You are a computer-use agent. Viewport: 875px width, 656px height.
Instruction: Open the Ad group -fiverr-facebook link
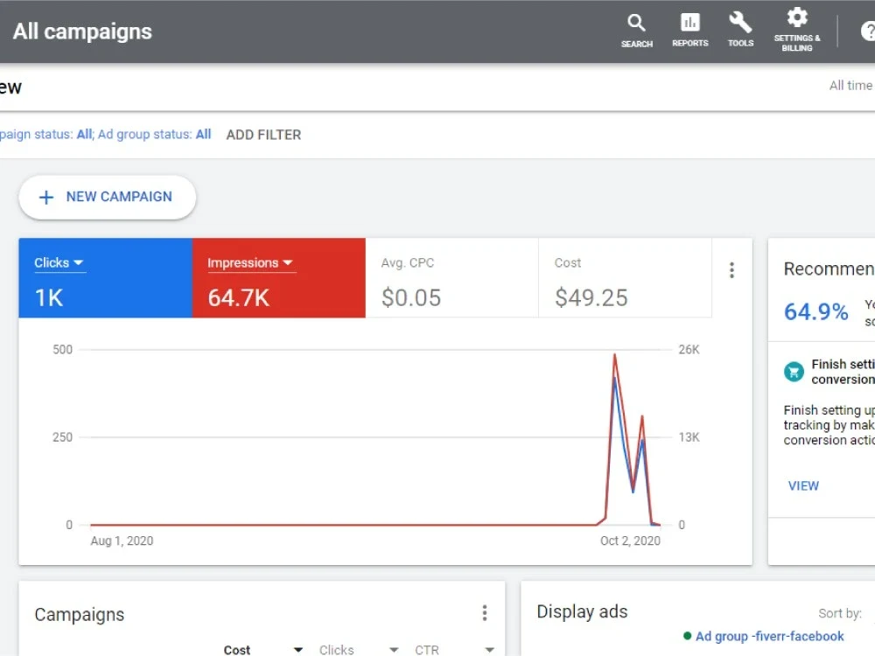pyautogui.click(x=769, y=637)
